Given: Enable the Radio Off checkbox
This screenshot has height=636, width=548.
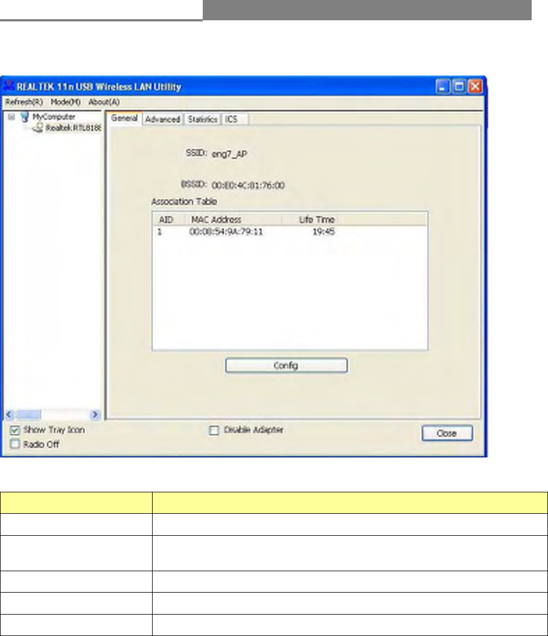Looking at the screenshot, I should pyautogui.click(x=15, y=444).
